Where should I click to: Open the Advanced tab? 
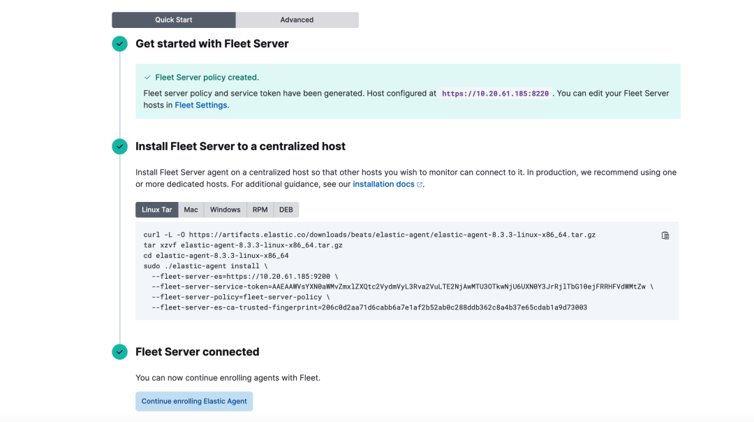tap(297, 20)
